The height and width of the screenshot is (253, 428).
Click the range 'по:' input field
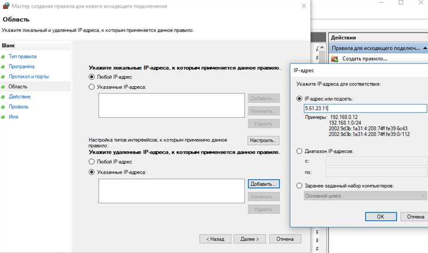pyautogui.click(x=376, y=172)
